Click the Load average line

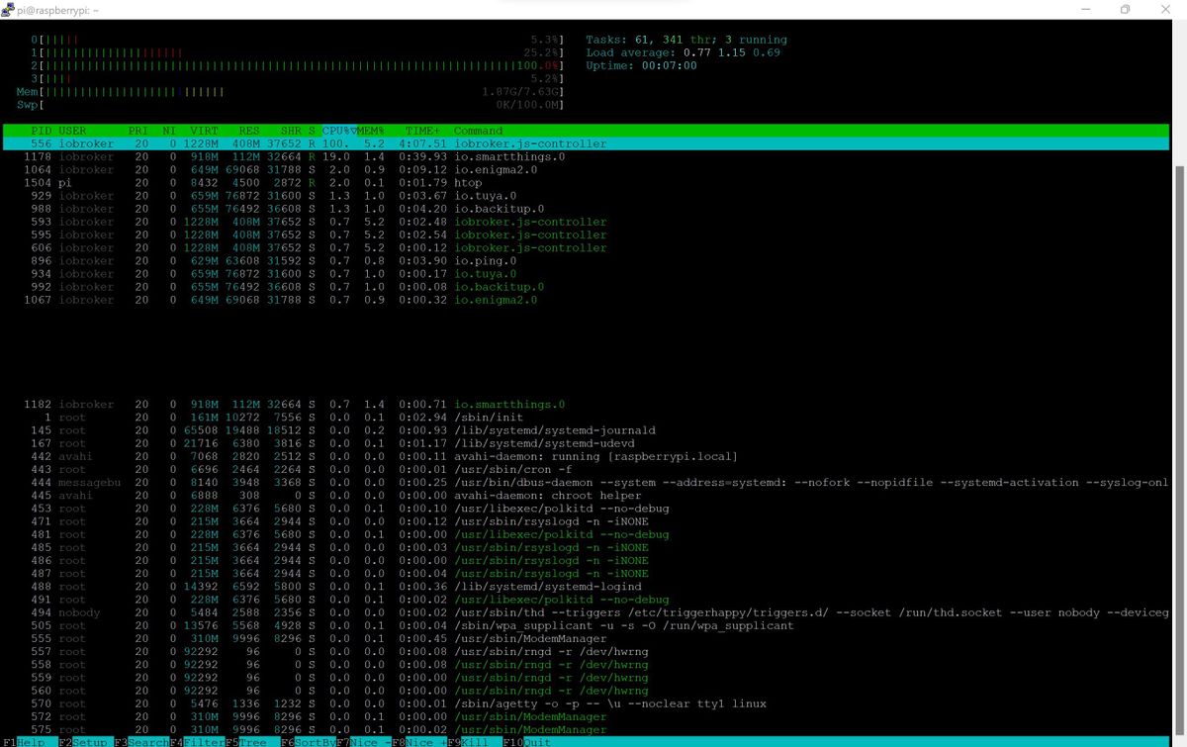[x=684, y=52]
